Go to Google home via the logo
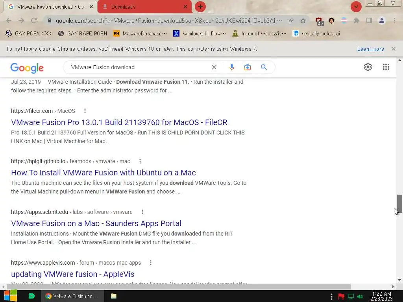This screenshot has width=403, height=302. [27, 68]
